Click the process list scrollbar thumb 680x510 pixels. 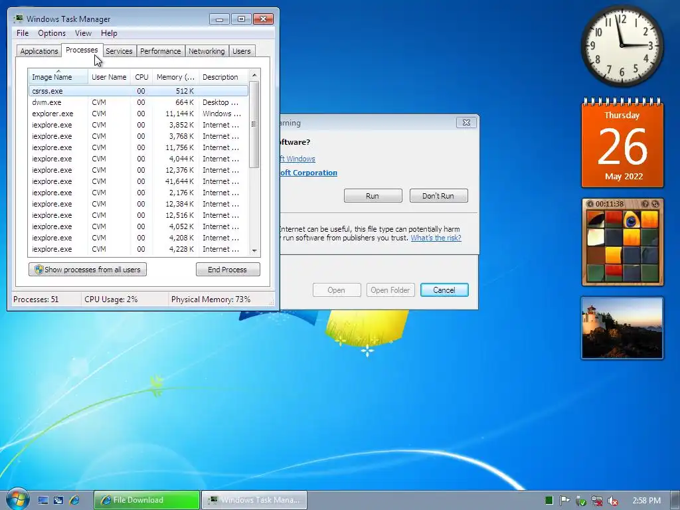coord(254,124)
